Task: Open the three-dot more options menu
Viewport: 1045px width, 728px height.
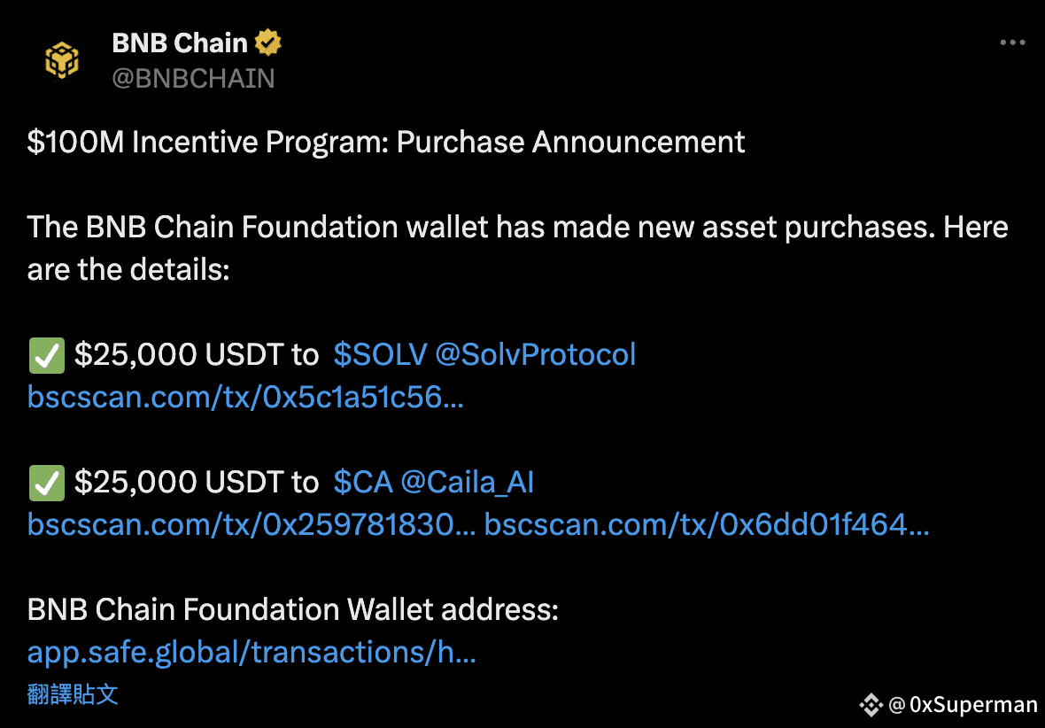Action: coord(1012,43)
